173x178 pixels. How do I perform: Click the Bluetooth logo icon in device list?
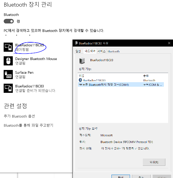[80, 80]
